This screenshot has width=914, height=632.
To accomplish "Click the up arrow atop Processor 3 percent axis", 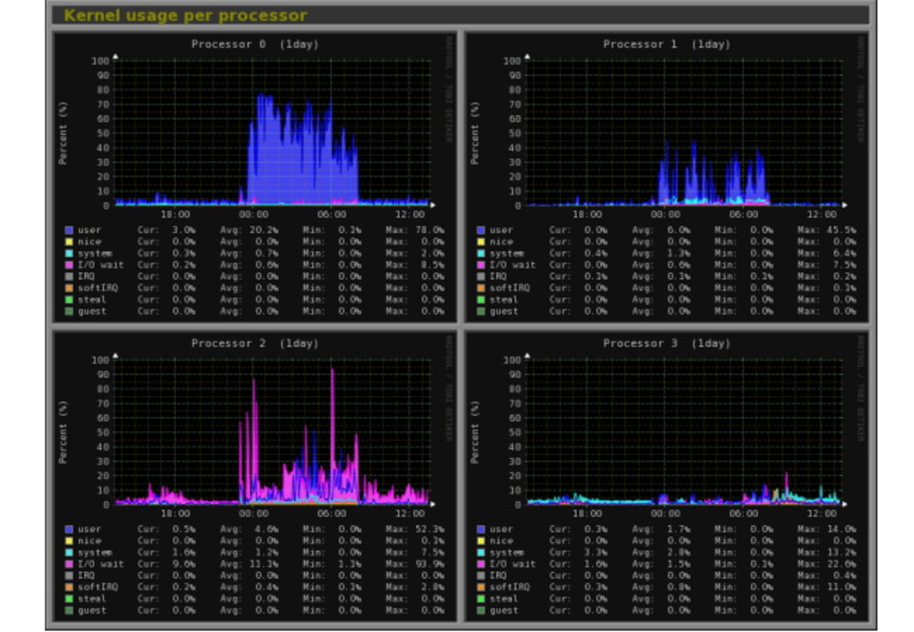I will pos(527,356).
